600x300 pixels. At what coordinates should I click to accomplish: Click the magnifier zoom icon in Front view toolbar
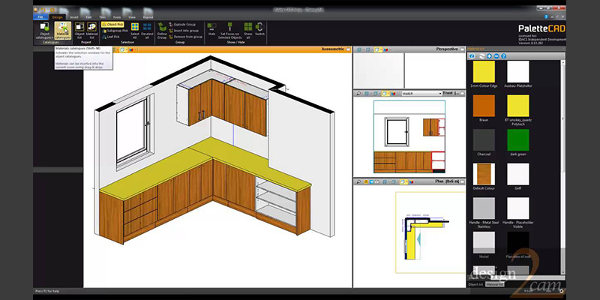[359, 93]
